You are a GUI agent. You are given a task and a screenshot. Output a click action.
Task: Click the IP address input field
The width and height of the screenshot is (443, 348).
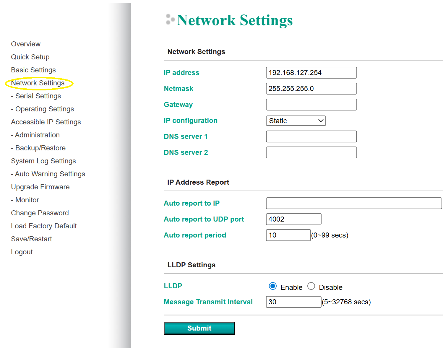tap(311, 73)
